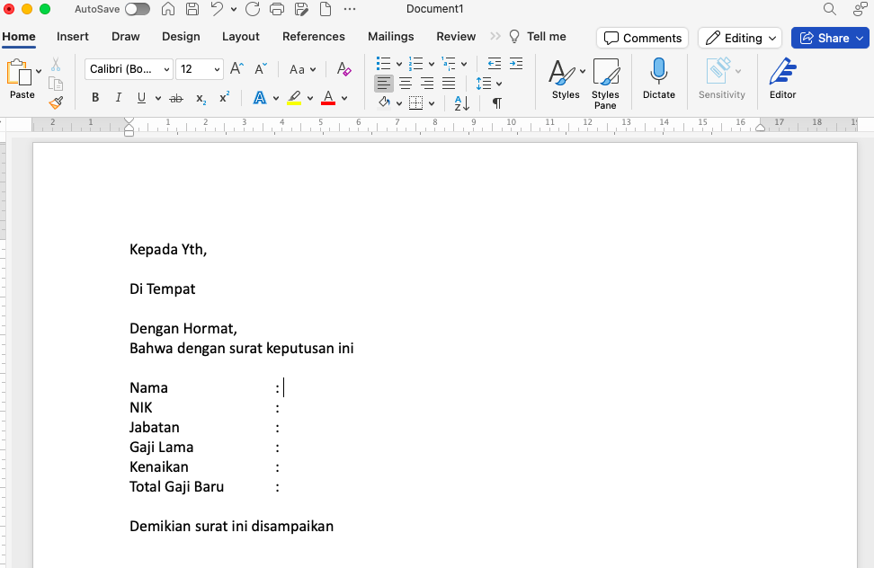Image resolution: width=874 pixels, height=568 pixels.
Task: Show paragraph marks with pilcrow icon
Action: pos(496,103)
